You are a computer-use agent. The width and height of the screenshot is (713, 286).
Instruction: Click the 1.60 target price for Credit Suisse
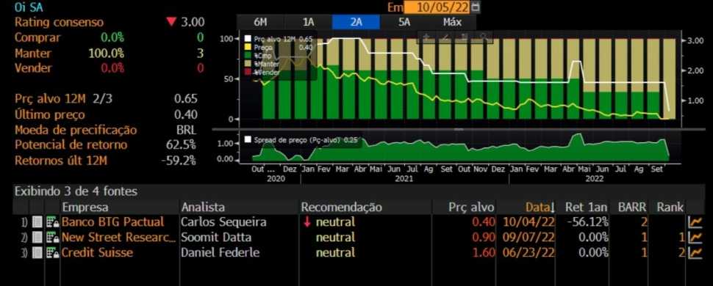[x=484, y=252]
